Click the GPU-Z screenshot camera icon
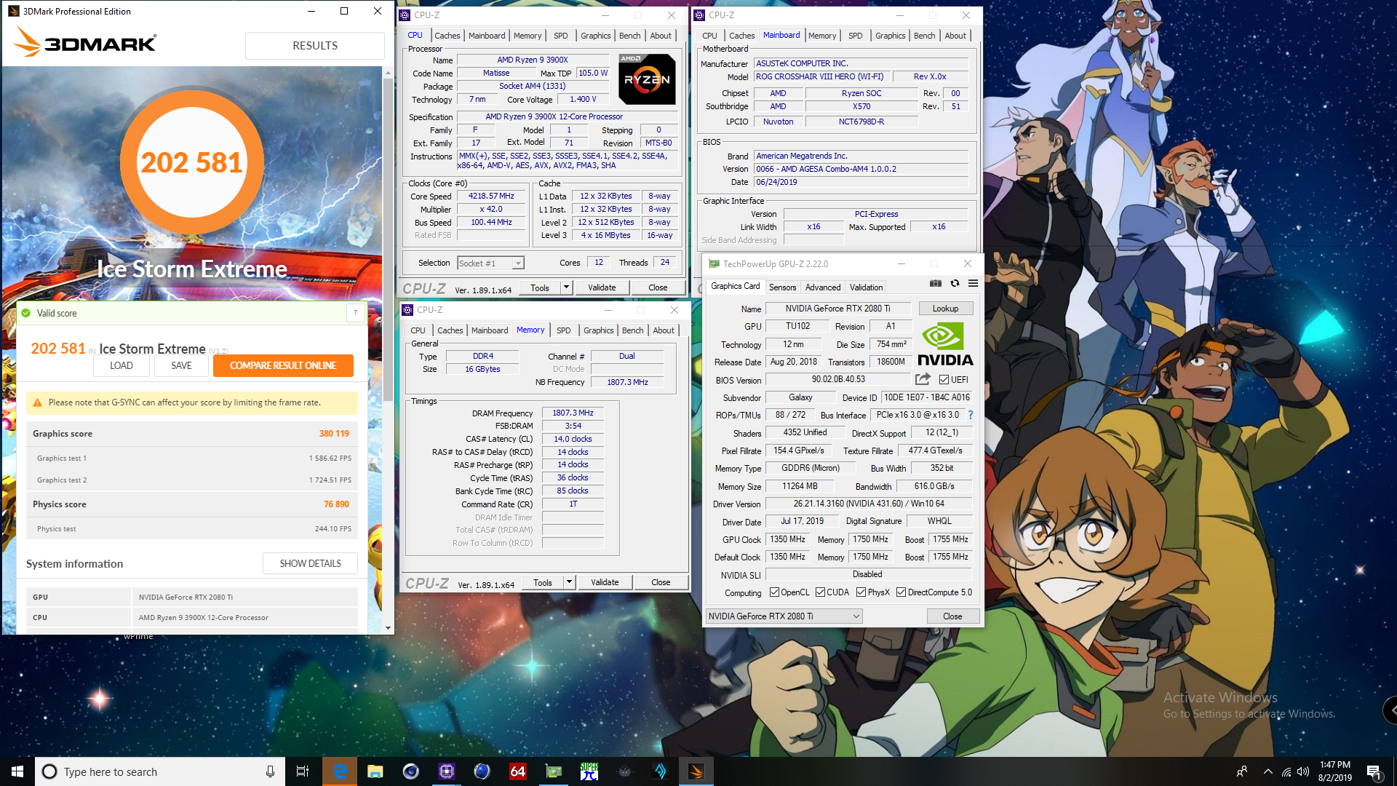Viewport: 1397px width, 786px height. click(936, 283)
